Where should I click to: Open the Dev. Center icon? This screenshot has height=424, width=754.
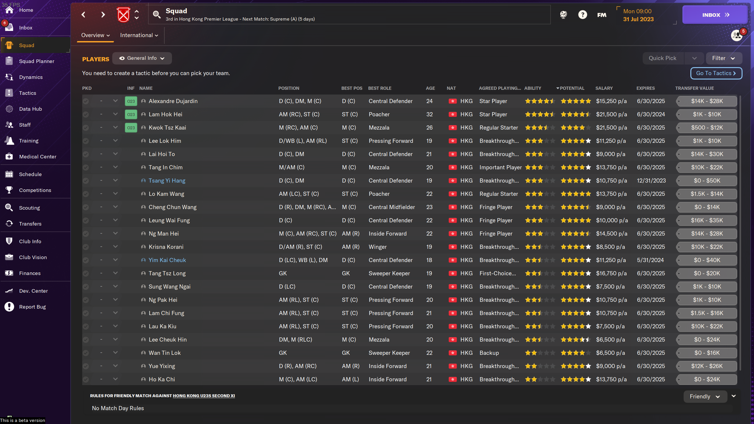tap(9, 291)
